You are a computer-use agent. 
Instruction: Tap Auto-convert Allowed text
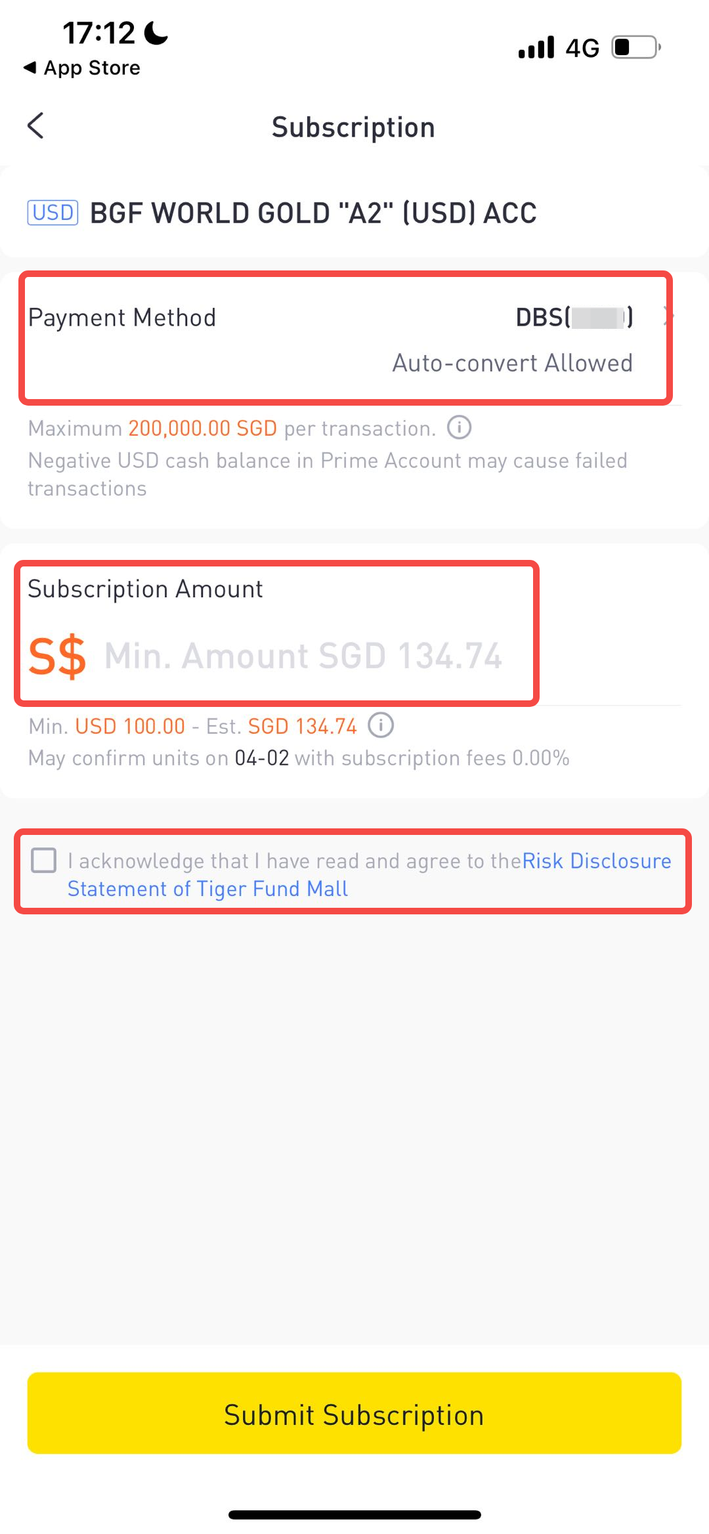(x=513, y=363)
